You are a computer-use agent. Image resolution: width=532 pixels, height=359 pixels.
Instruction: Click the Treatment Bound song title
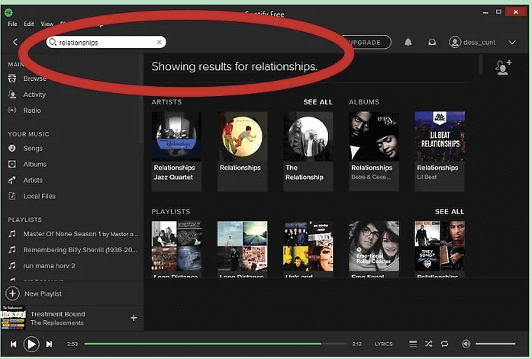click(x=58, y=314)
